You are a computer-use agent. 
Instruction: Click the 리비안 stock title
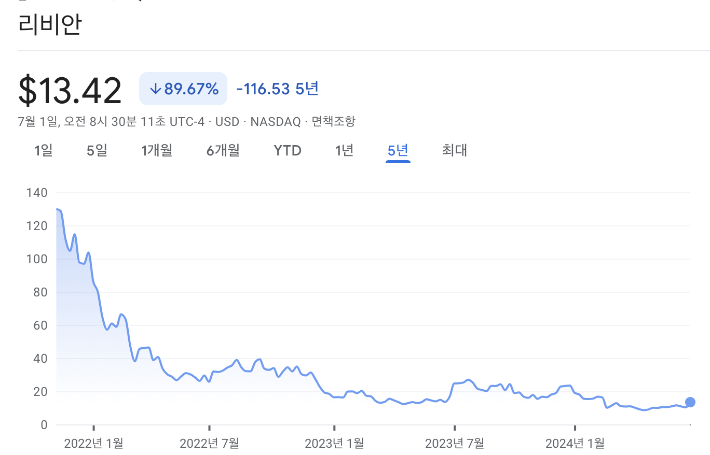(x=49, y=24)
